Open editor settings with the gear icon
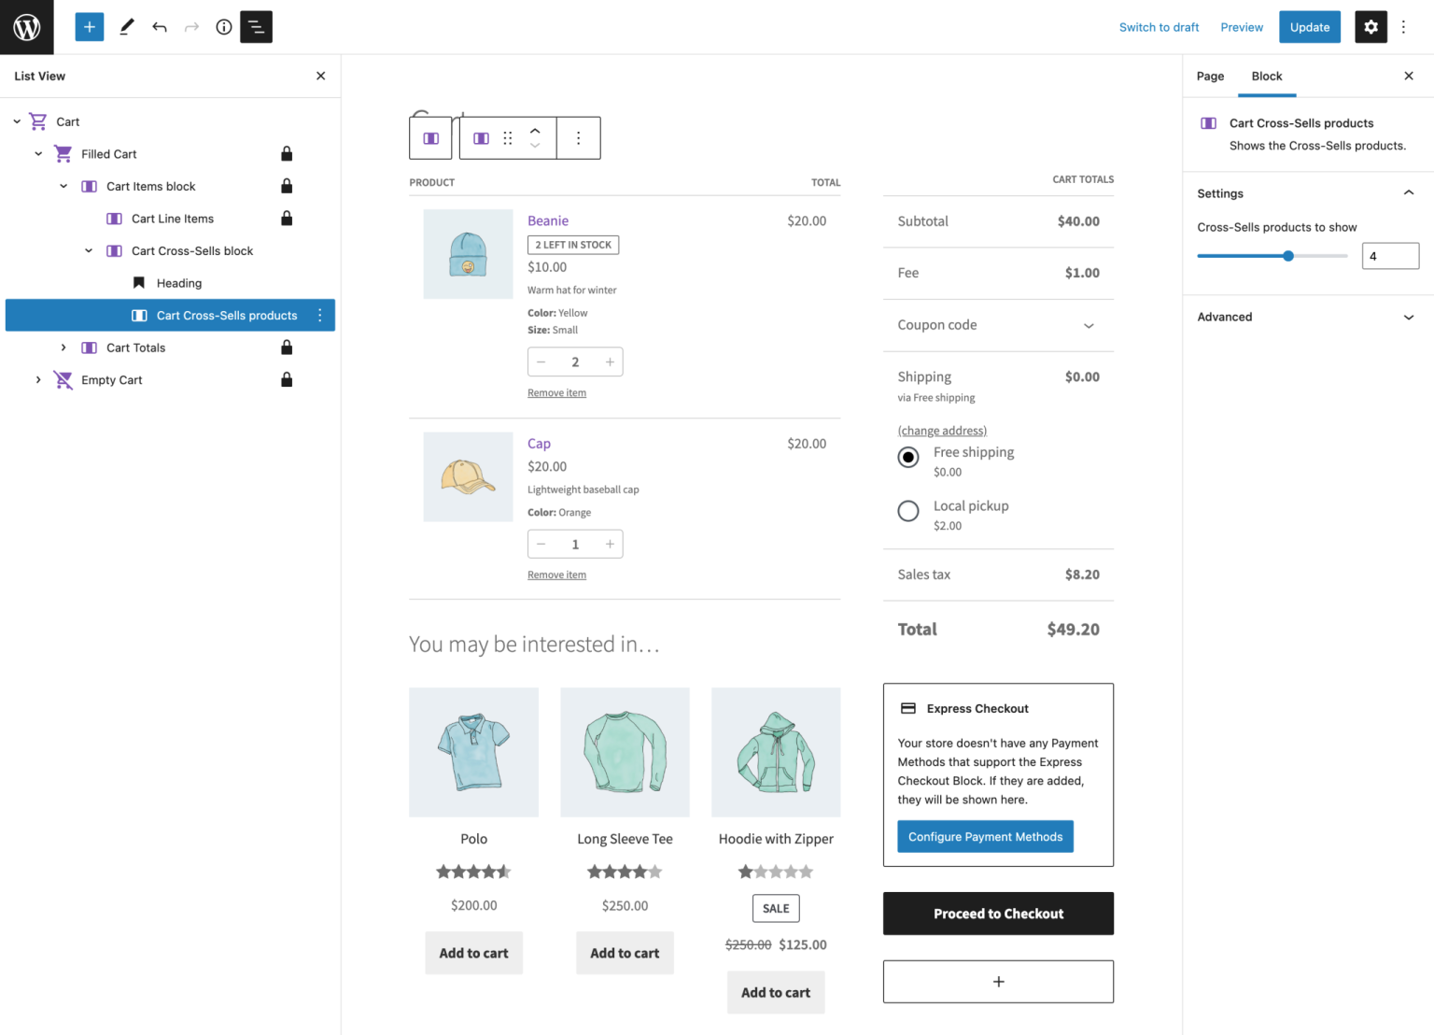 1371,26
